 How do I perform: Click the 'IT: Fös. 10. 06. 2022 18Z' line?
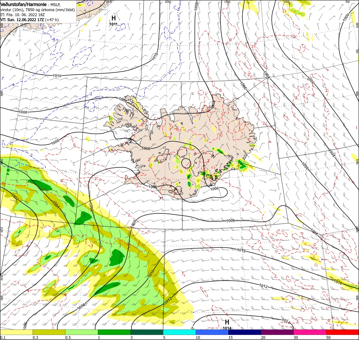point(23,15)
